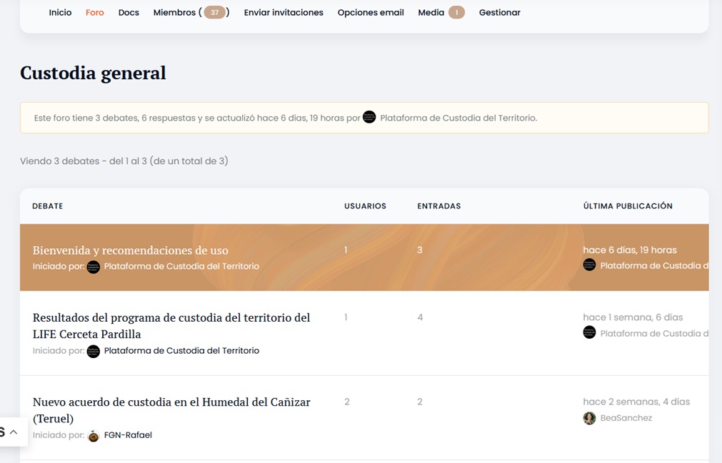722x463 pixels.
Task: Open BeaSanchez profile link
Action: pos(626,418)
